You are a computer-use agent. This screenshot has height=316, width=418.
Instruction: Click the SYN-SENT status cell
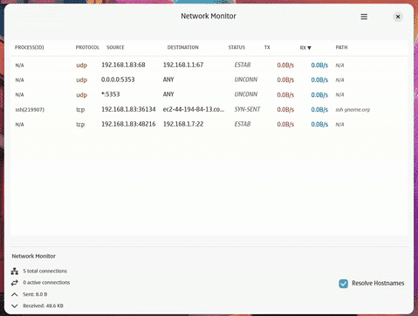pos(247,109)
